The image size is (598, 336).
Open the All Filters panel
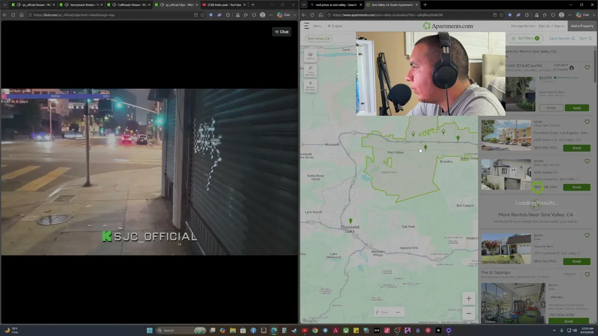click(526, 38)
